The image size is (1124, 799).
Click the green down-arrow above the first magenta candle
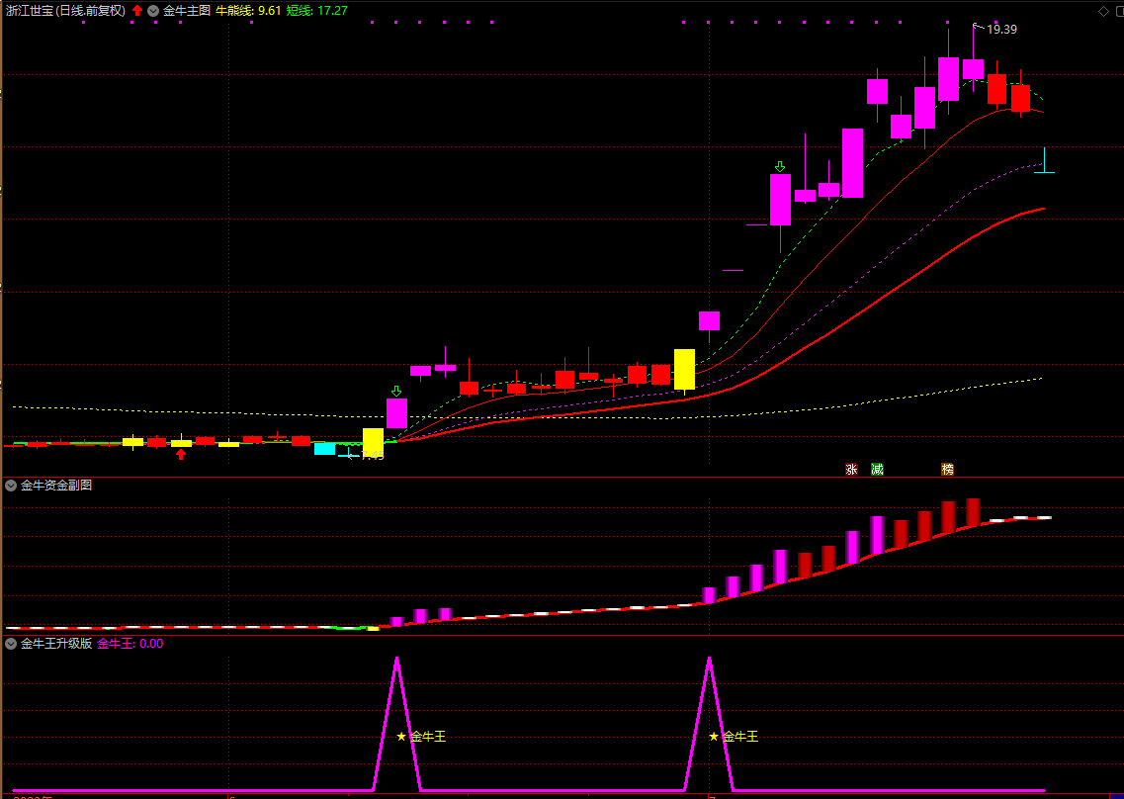[x=396, y=391]
